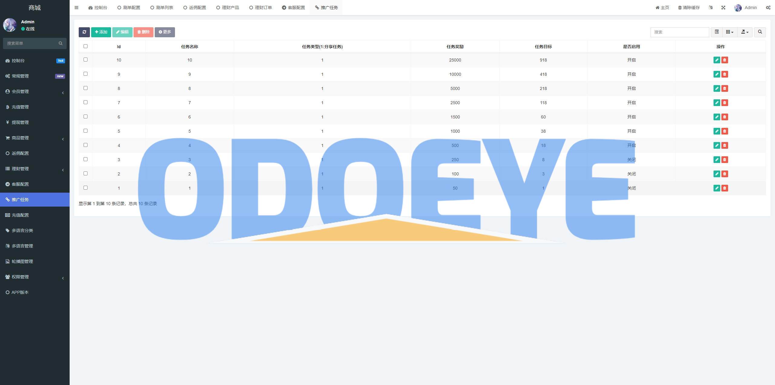Click the search input field
775x385 pixels.
(680, 32)
